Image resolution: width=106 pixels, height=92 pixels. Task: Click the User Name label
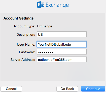tap(26, 44)
